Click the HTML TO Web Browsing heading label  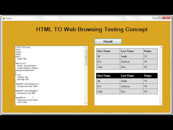[92, 29]
